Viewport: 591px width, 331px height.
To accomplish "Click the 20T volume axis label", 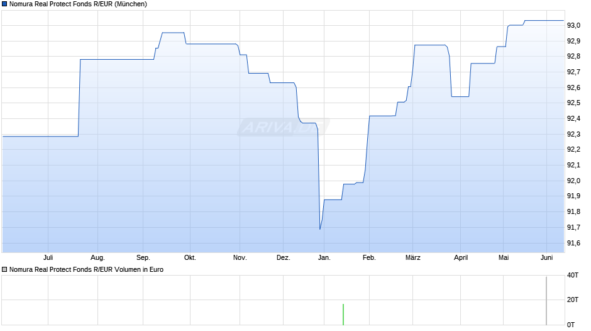I will pos(573,300).
